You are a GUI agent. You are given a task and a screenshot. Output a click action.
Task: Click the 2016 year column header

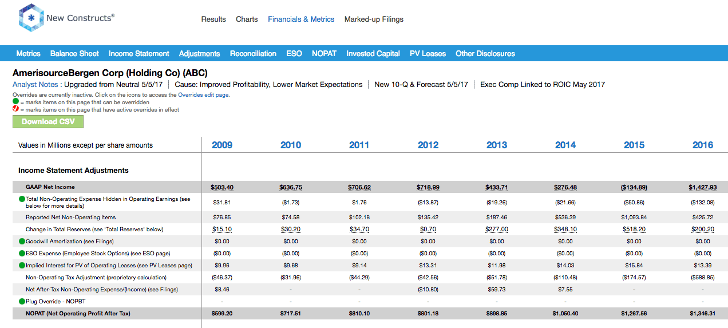703,145
